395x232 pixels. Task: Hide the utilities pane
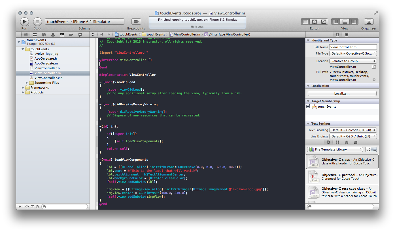click(x=354, y=22)
